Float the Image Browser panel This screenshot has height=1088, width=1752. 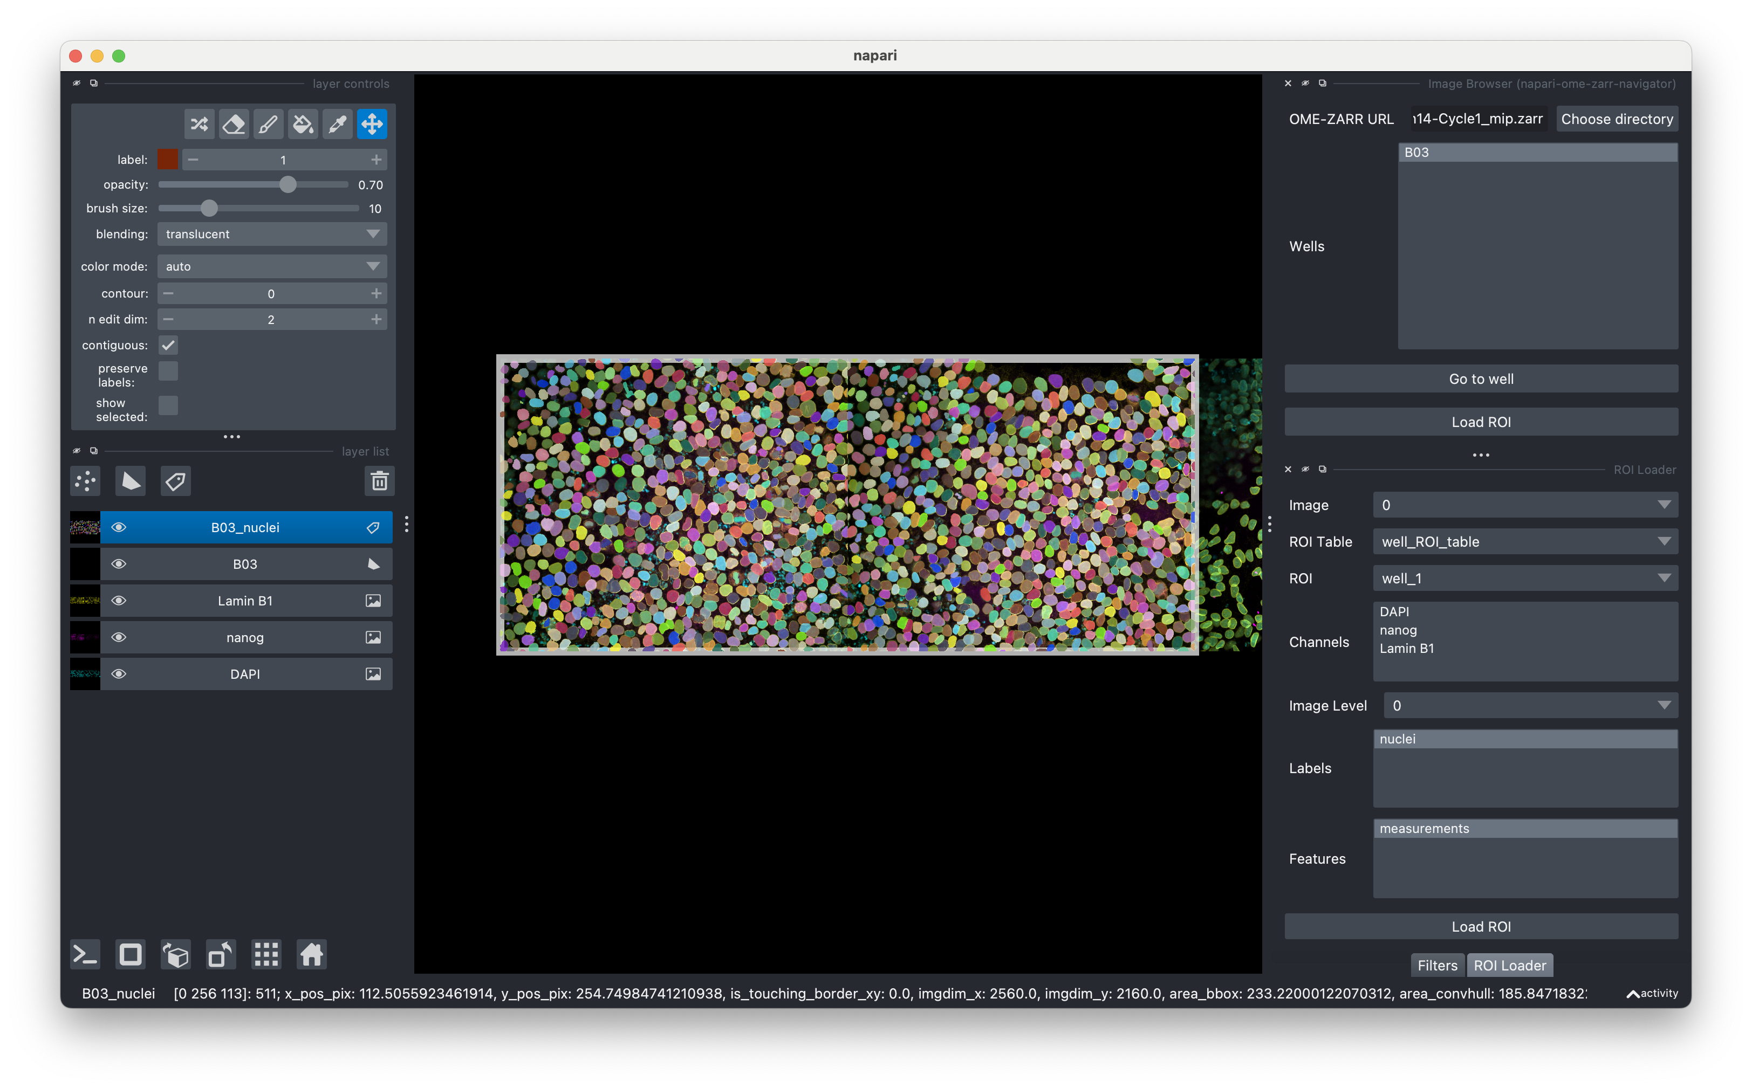tap(1322, 84)
